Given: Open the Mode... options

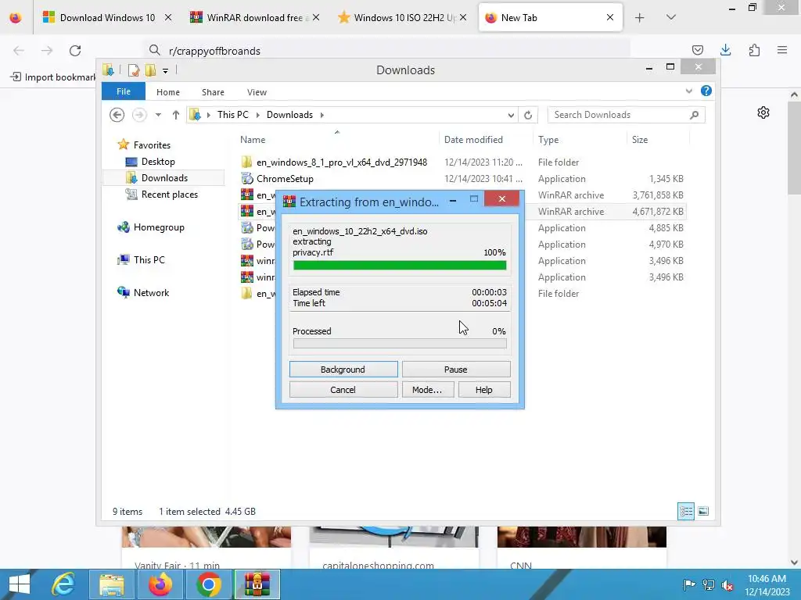Looking at the screenshot, I should (427, 390).
